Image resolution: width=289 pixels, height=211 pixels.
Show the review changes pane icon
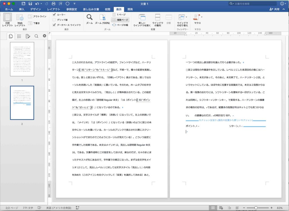(x=28, y=36)
